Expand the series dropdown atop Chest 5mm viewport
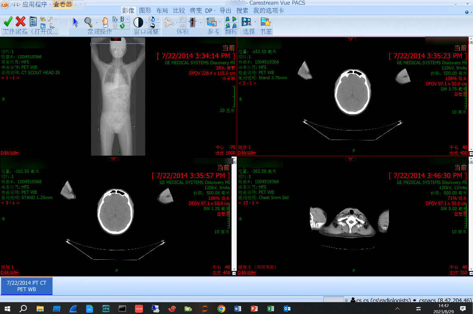 [350, 159]
